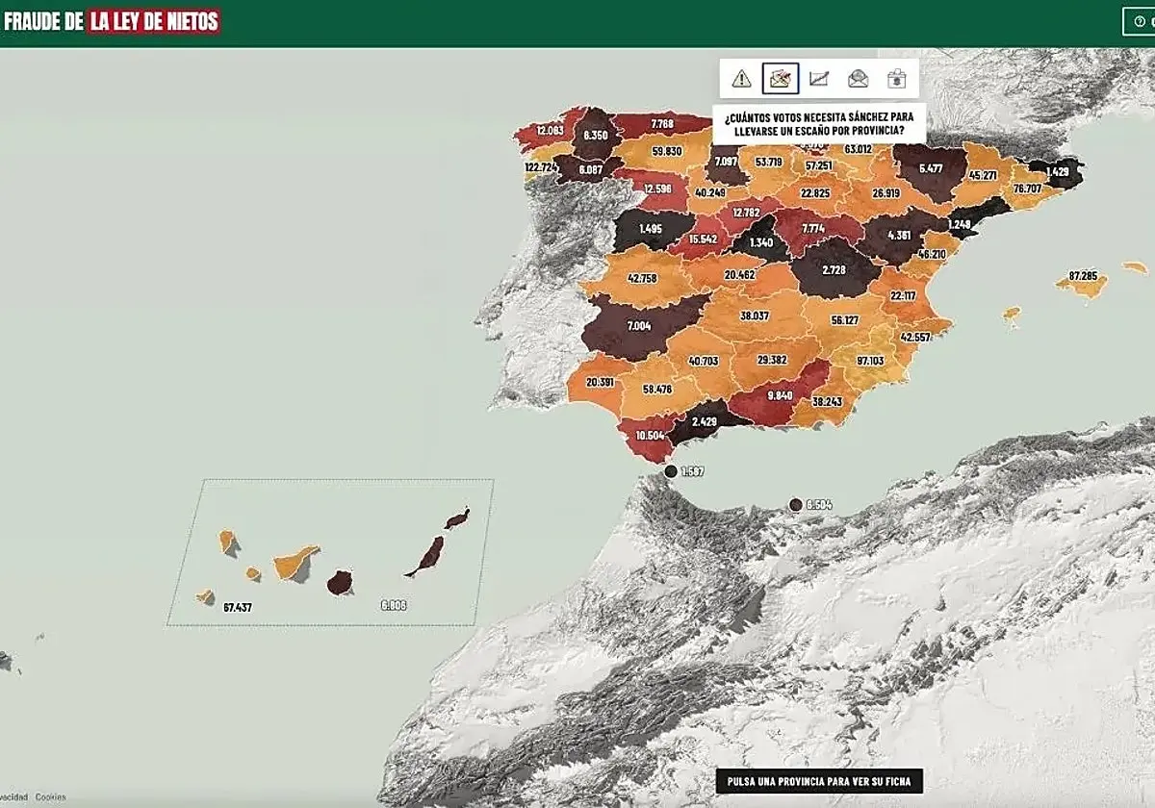The width and height of the screenshot is (1155, 808).
Task: Click the Balearic Islands label 87.285
Action: 1083,276
